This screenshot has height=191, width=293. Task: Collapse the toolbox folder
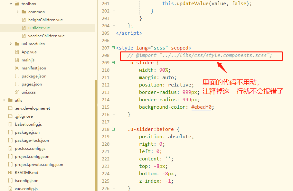click(x=11, y=4)
